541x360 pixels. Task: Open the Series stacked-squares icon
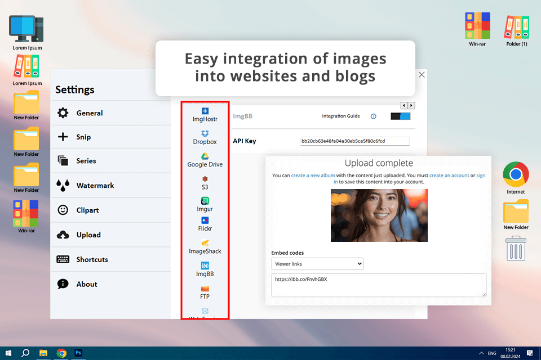[x=63, y=160]
